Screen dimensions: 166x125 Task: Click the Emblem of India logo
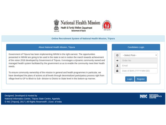56,26
